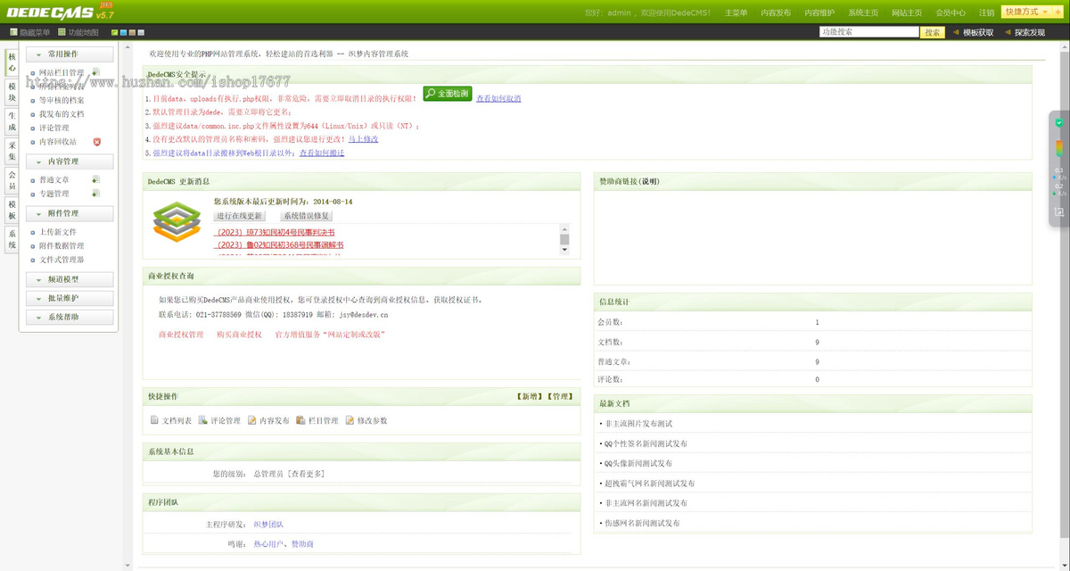Click the 隐藏菜单 hide-menu icon
The width and height of the screenshot is (1070, 571).
pyautogui.click(x=13, y=32)
